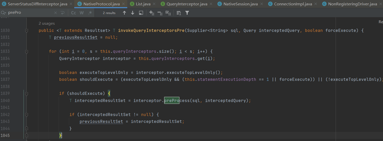Viewport: 383px width, 141px height.
Task: Click interface icon on List.java tab
Action: point(132,4)
